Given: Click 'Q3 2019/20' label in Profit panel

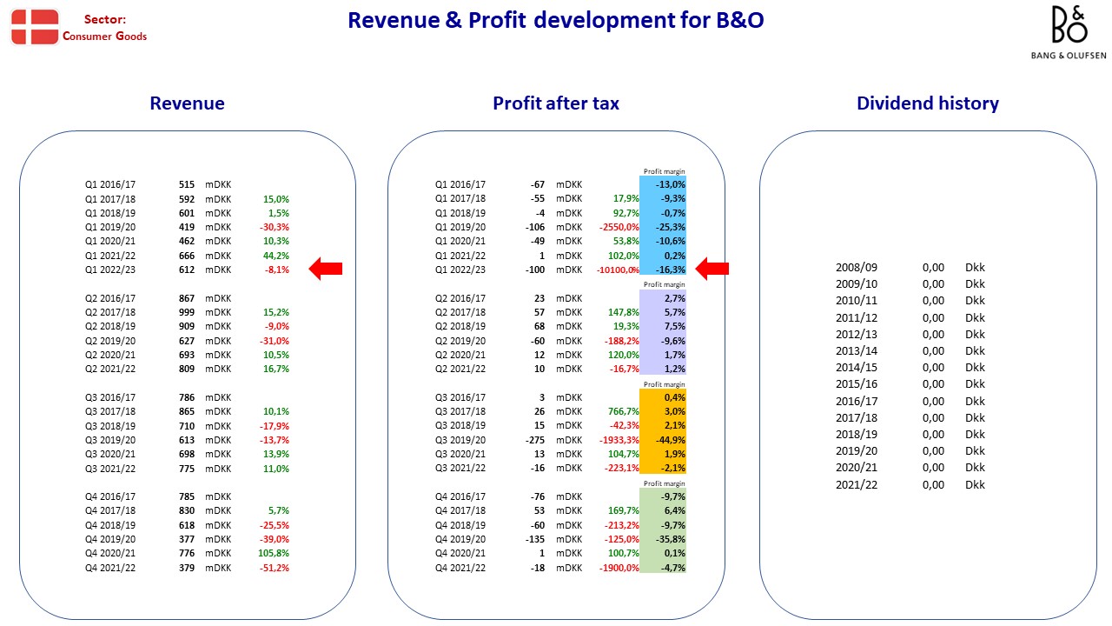Looking at the screenshot, I should click(460, 440).
